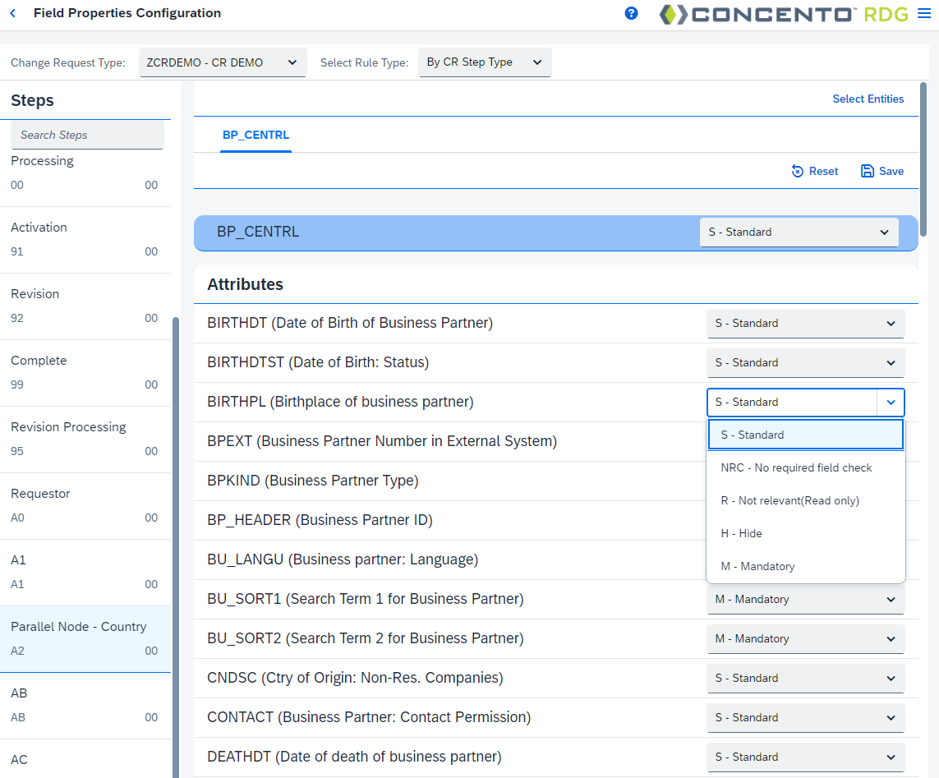This screenshot has width=939, height=778.
Task: Open the BU_SORT2 Mandatory dropdown
Action: (x=805, y=639)
